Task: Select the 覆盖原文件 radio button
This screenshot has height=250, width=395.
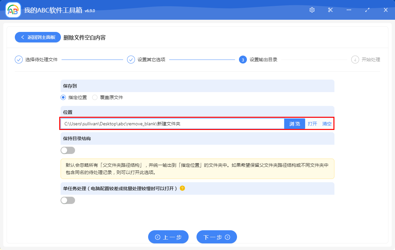Action: (x=95, y=97)
